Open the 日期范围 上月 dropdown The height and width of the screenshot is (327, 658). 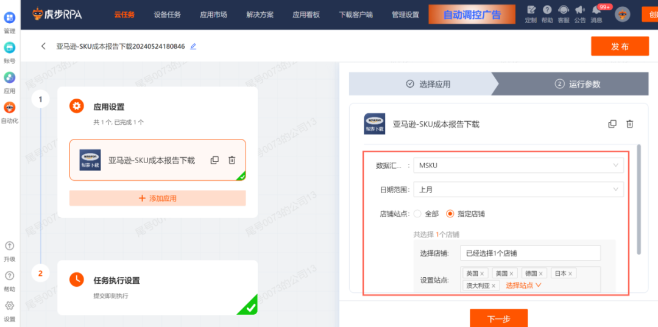coord(518,189)
